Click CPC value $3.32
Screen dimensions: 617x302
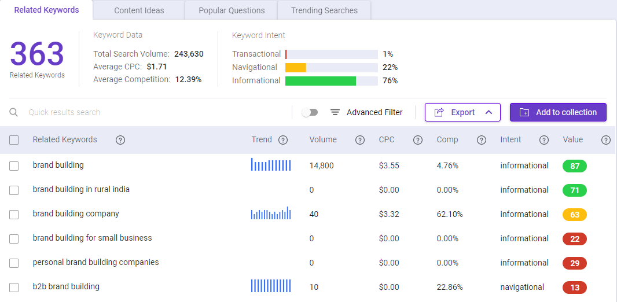click(389, 214)
